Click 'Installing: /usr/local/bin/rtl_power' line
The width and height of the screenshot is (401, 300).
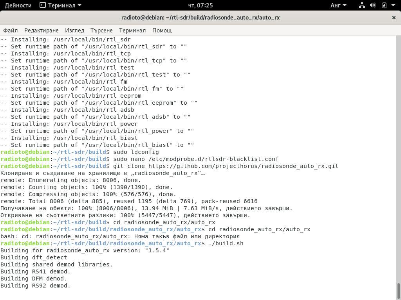[x=69, y=124]
